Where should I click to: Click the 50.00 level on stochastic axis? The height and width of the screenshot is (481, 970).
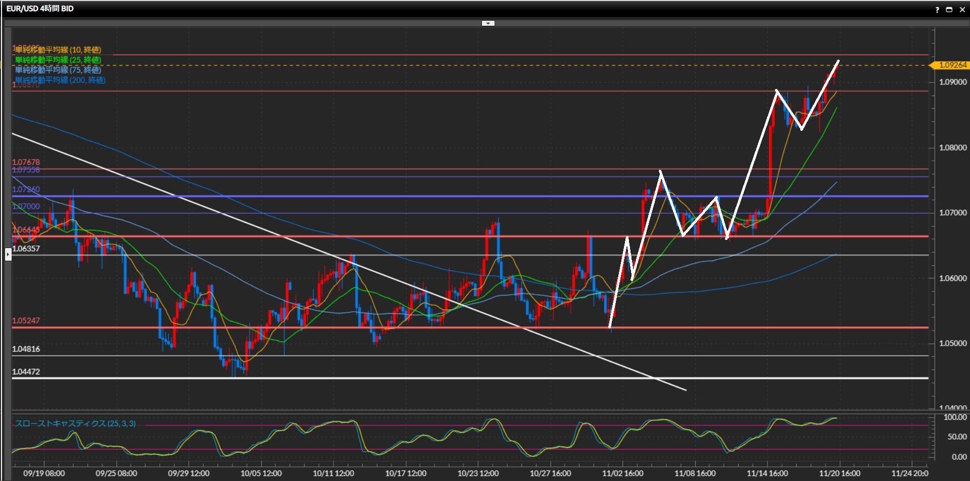coord(956,437)
